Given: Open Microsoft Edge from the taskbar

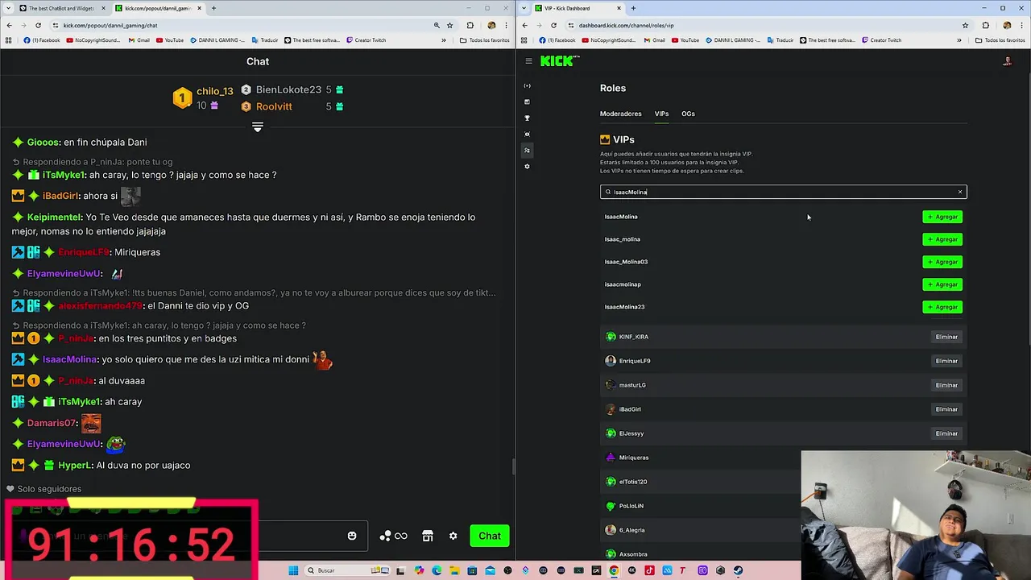Looking at the screenshot, I should tap(437, 570).
